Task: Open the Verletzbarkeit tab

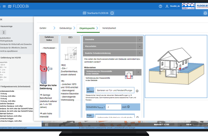Action: pyautogui.click(x=109, y=28)
